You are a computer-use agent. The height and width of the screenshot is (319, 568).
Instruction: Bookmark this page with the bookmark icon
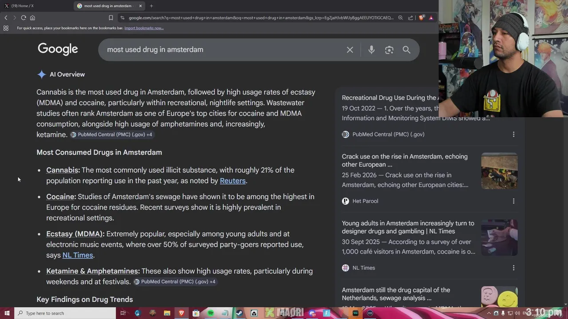(x=111, y=18)
